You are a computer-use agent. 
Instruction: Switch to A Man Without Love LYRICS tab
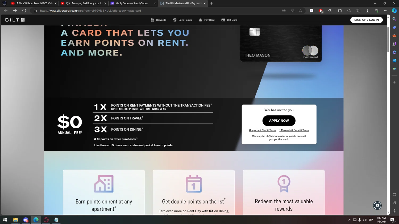point(34,3)
